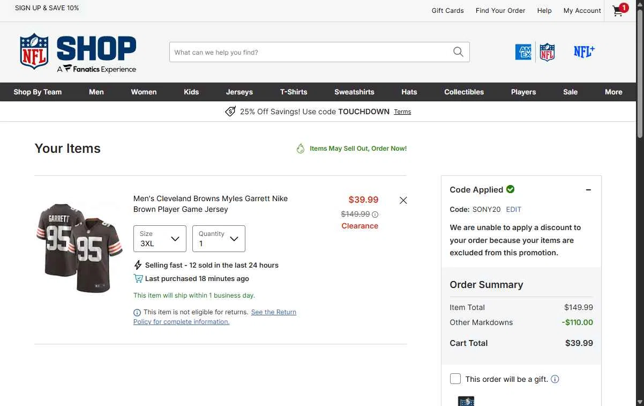Collapse the Code Applied section
Image resolution: width=644 pixels, height=406 pixels.
pos(588,190)
